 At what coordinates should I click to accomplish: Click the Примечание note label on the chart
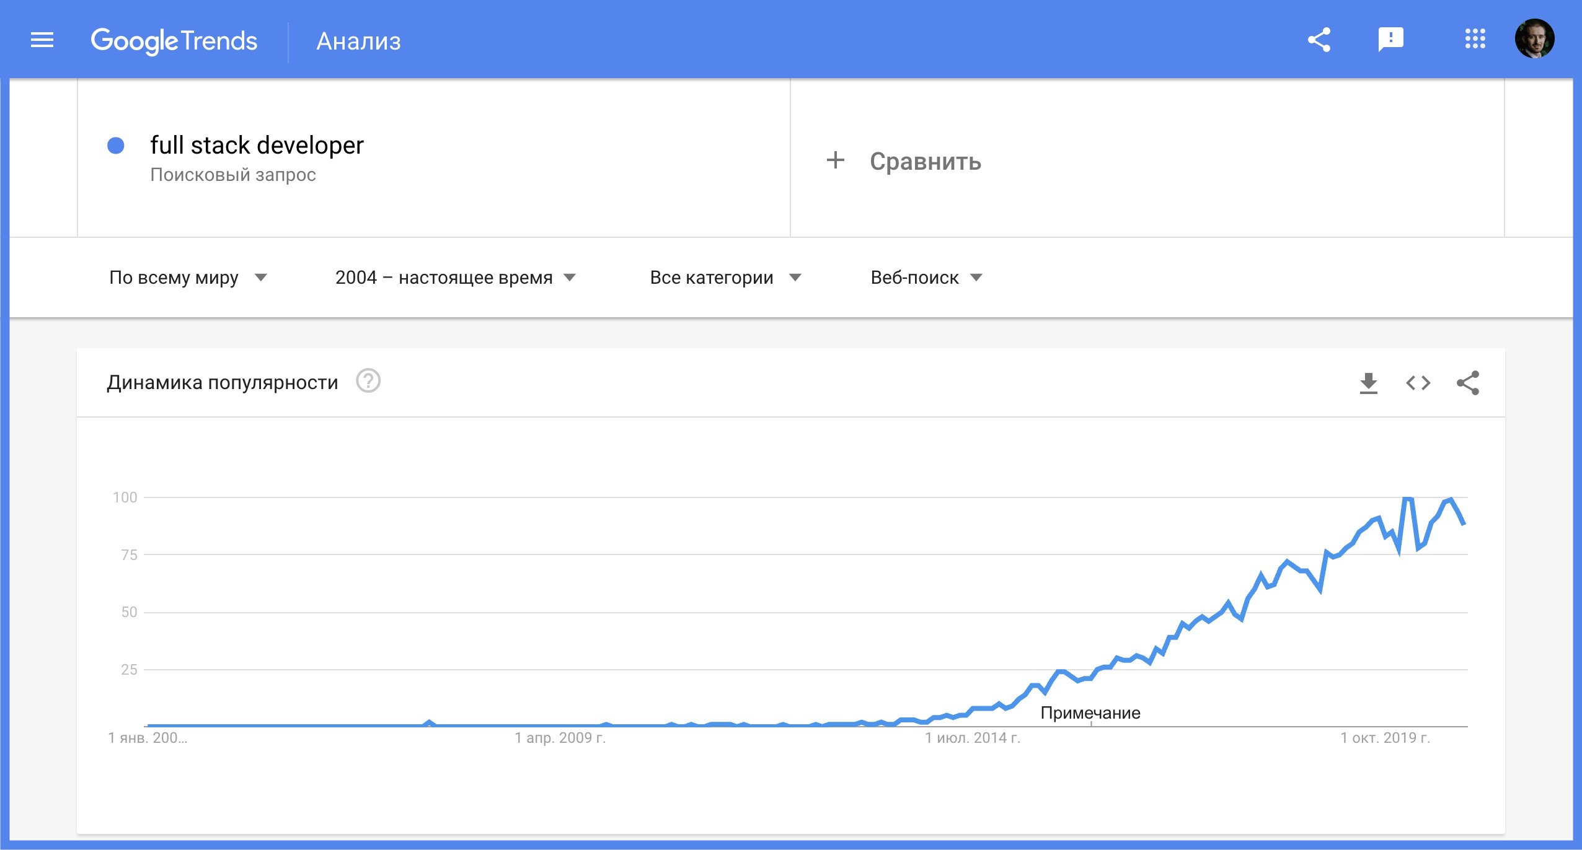point(1090,712)
